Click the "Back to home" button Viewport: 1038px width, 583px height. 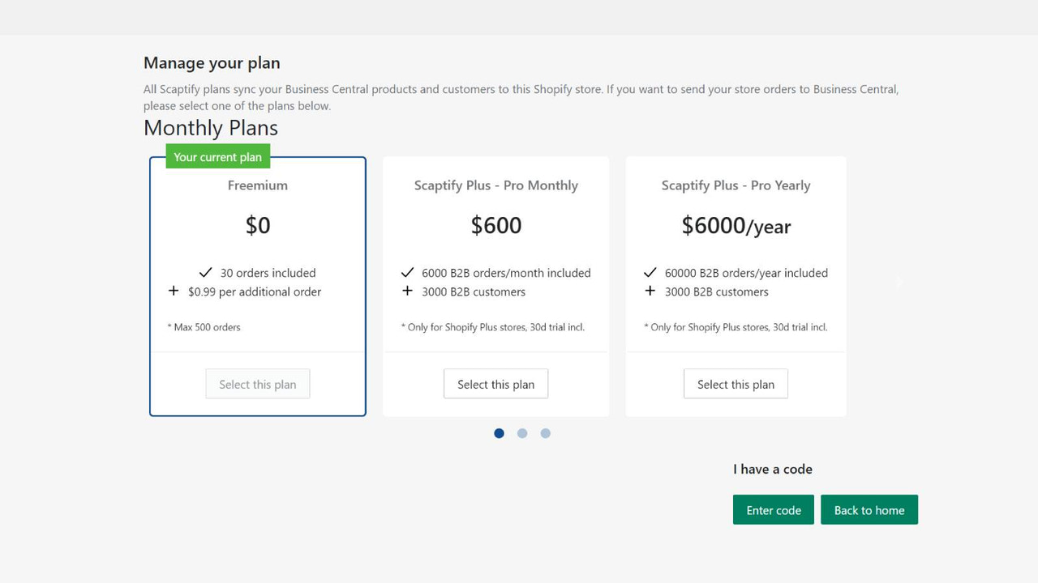869,509
